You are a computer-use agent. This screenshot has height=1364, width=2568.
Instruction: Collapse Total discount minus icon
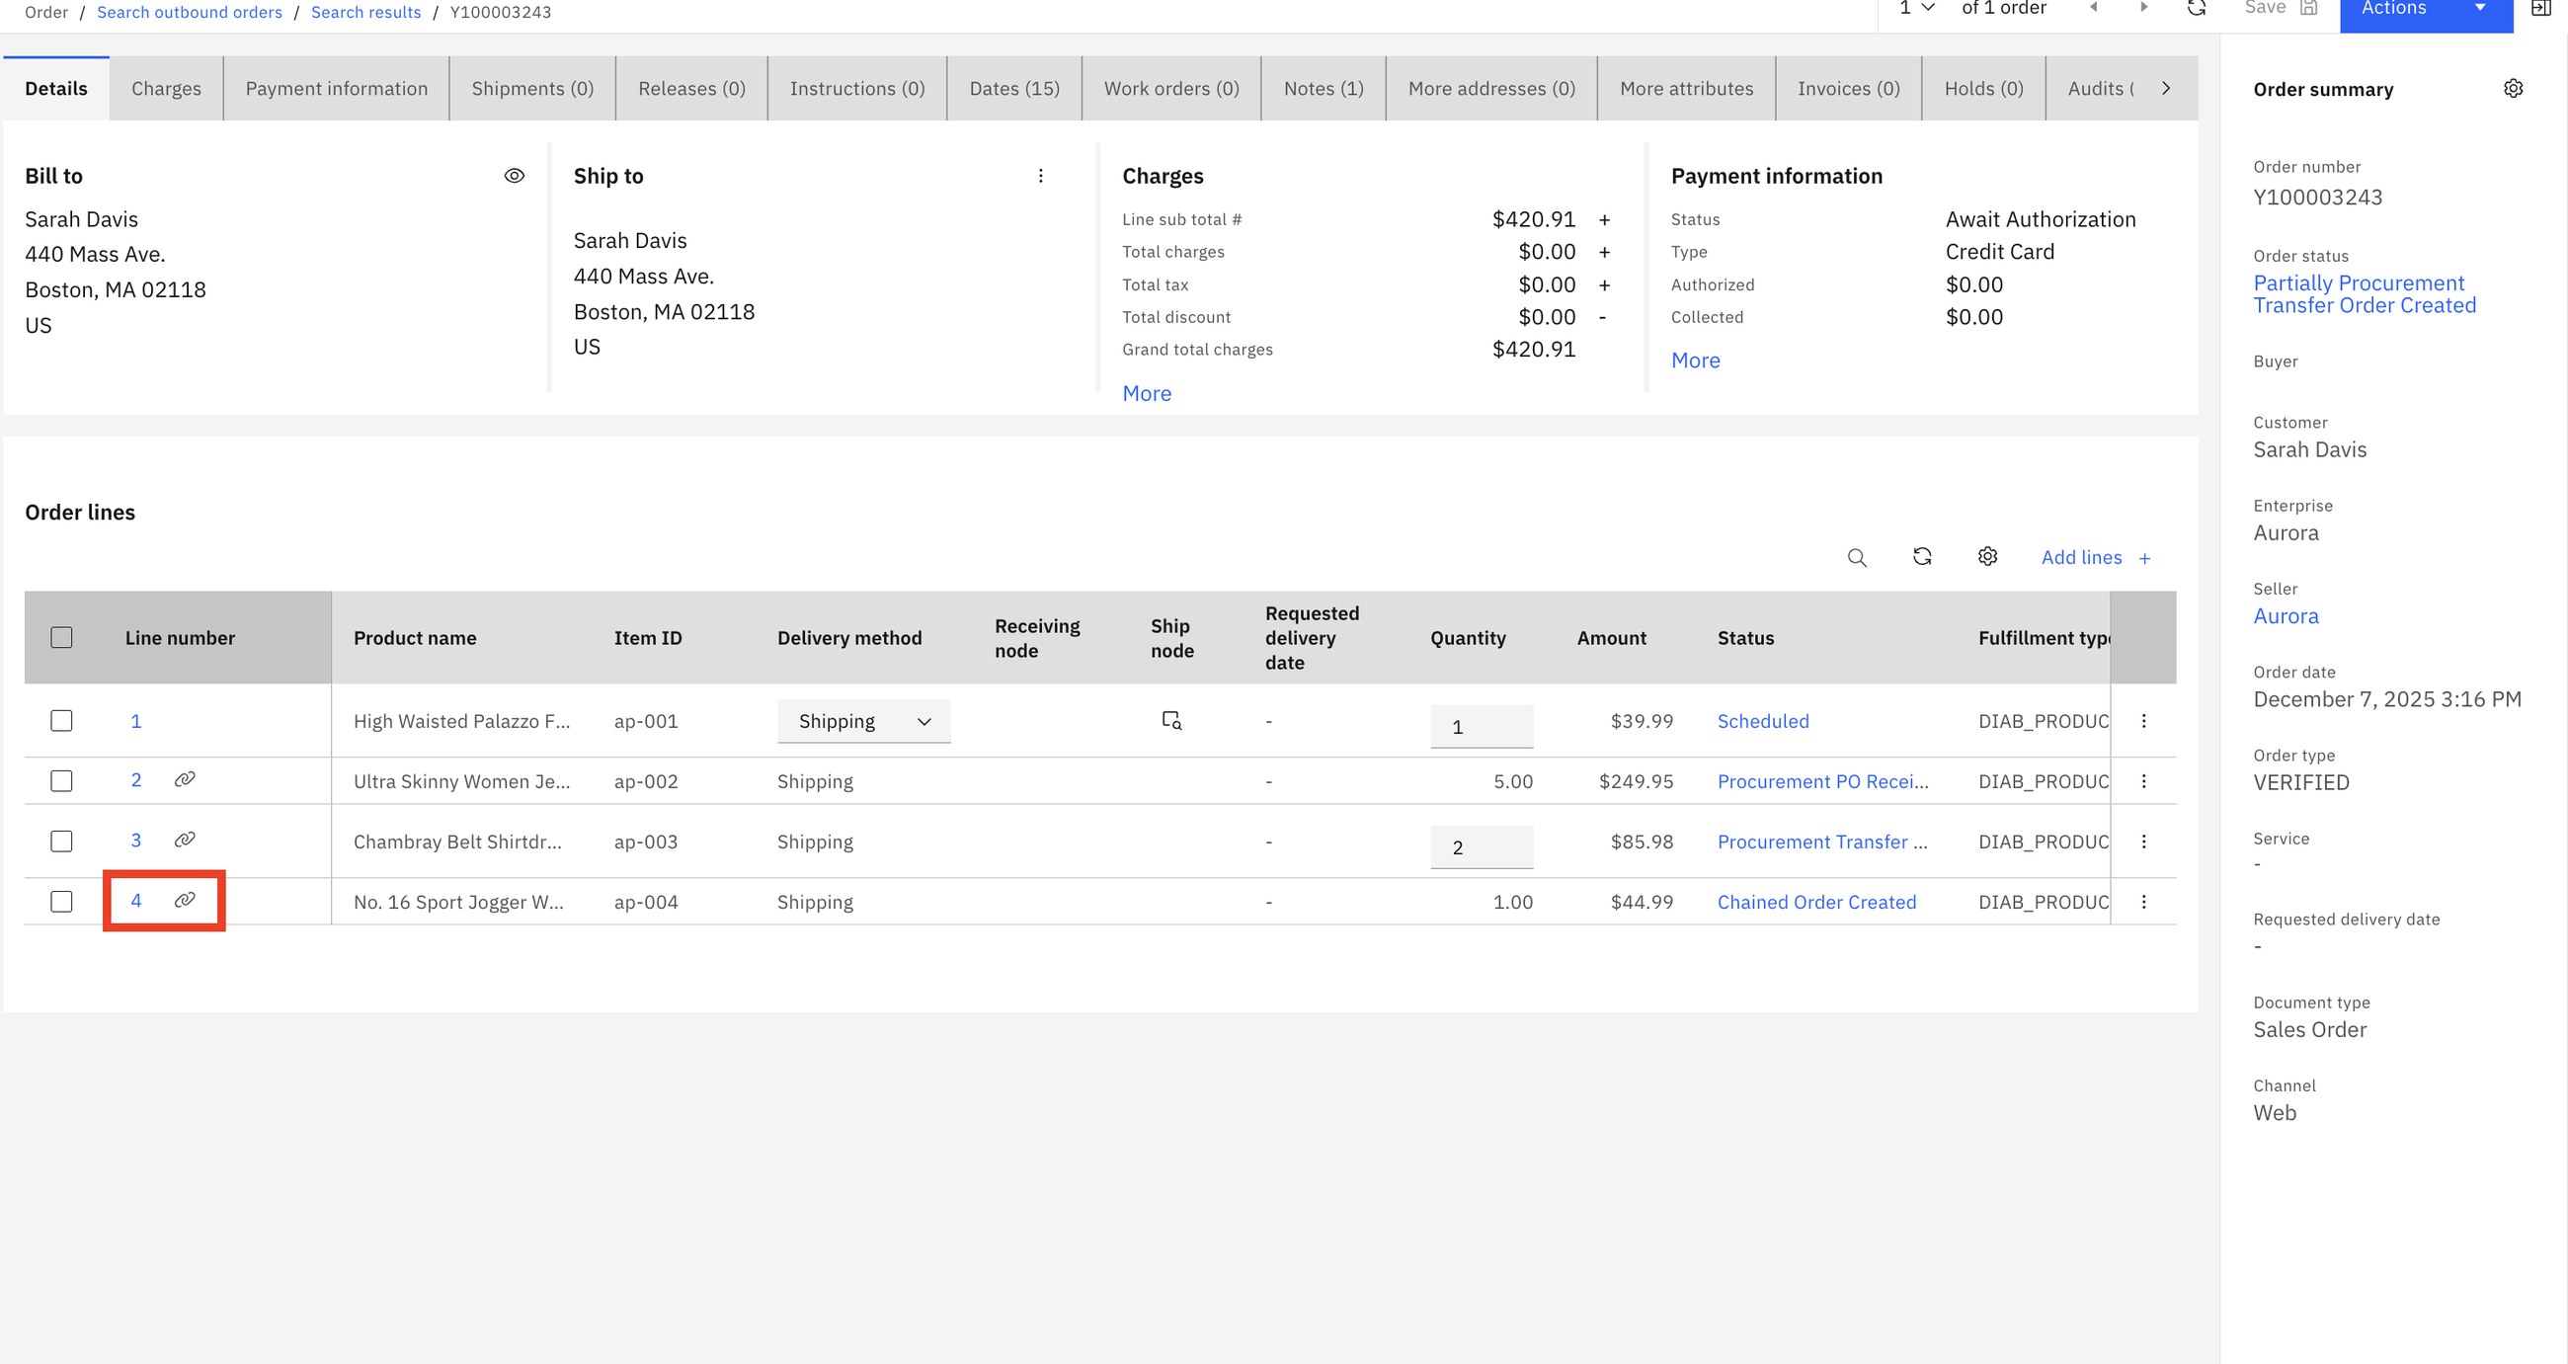coord(1602,317)
